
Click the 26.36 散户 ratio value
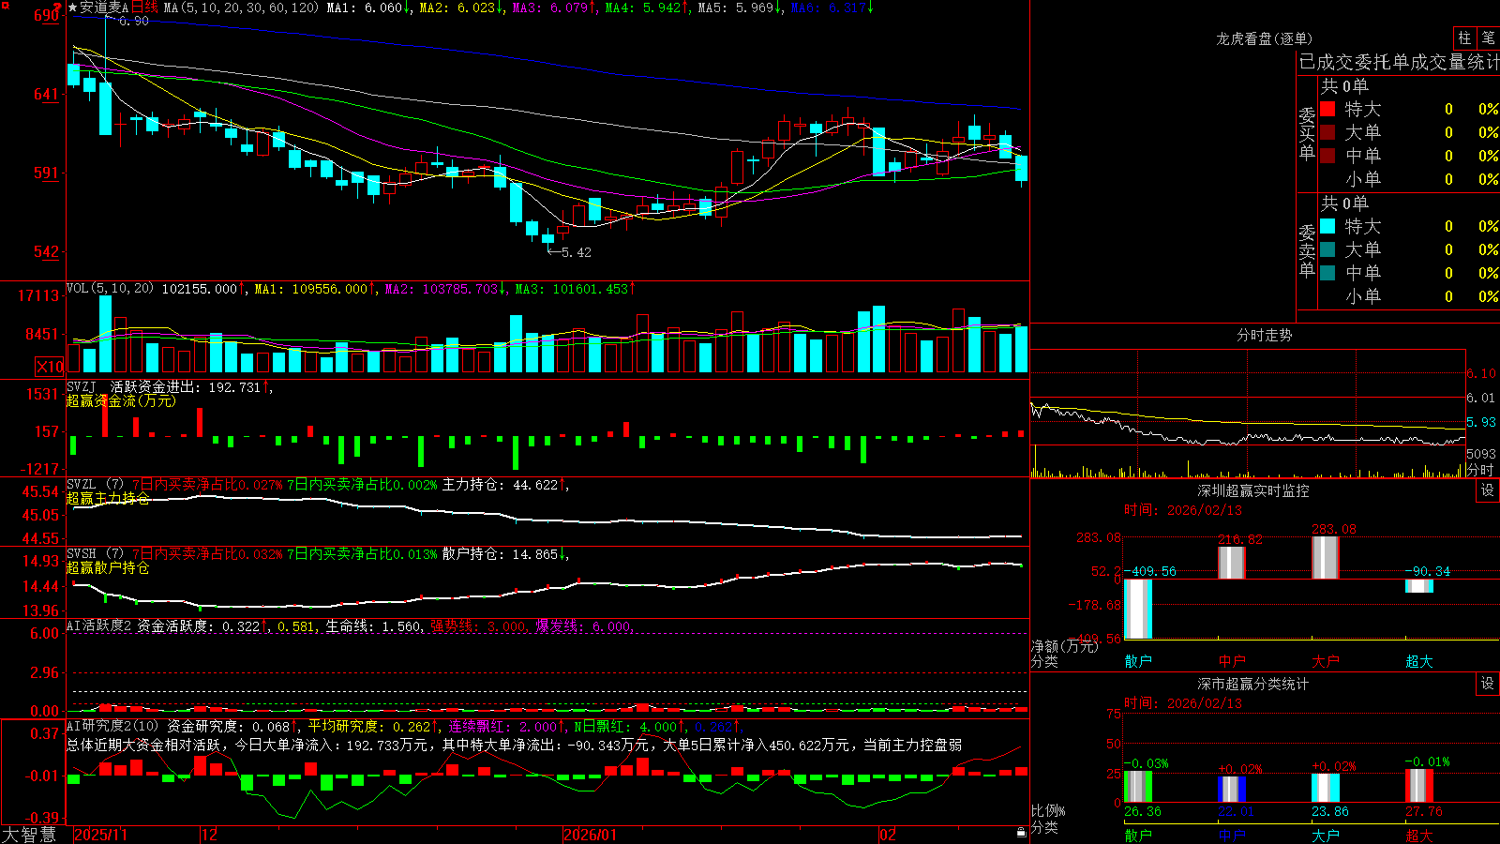coord(1142,811)
